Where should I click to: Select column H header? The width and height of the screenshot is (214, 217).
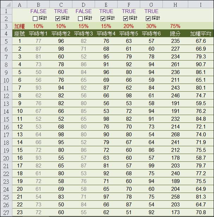pyautogui.click(x=176, y=5)
